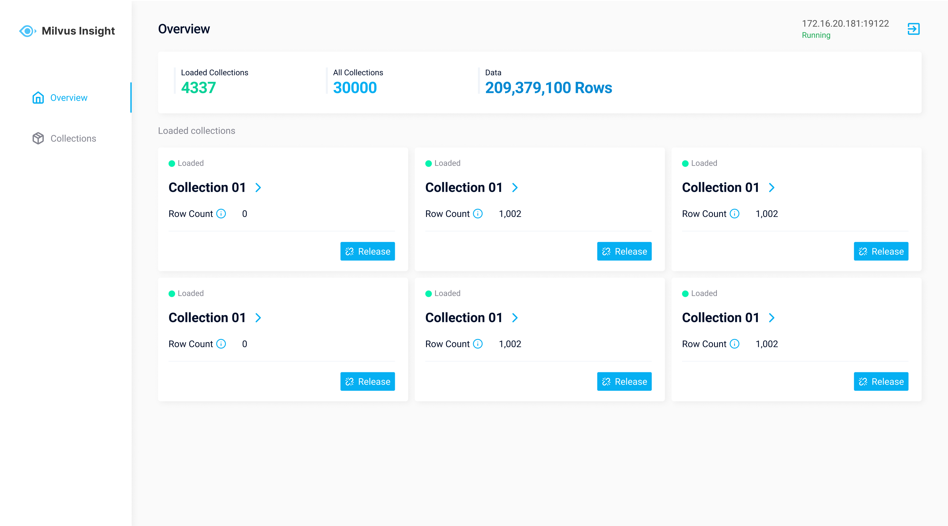Open the chevron next to Collection 01, top-left card
The height and width of the screenshot is (526, 948).
(x=258, y=187)
